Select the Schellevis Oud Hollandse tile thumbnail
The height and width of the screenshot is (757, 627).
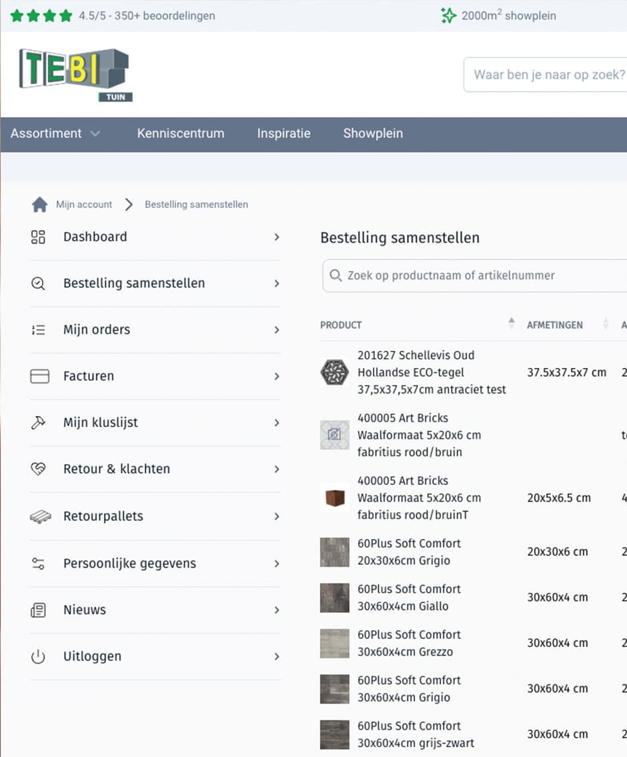click(x=334, y=372)
